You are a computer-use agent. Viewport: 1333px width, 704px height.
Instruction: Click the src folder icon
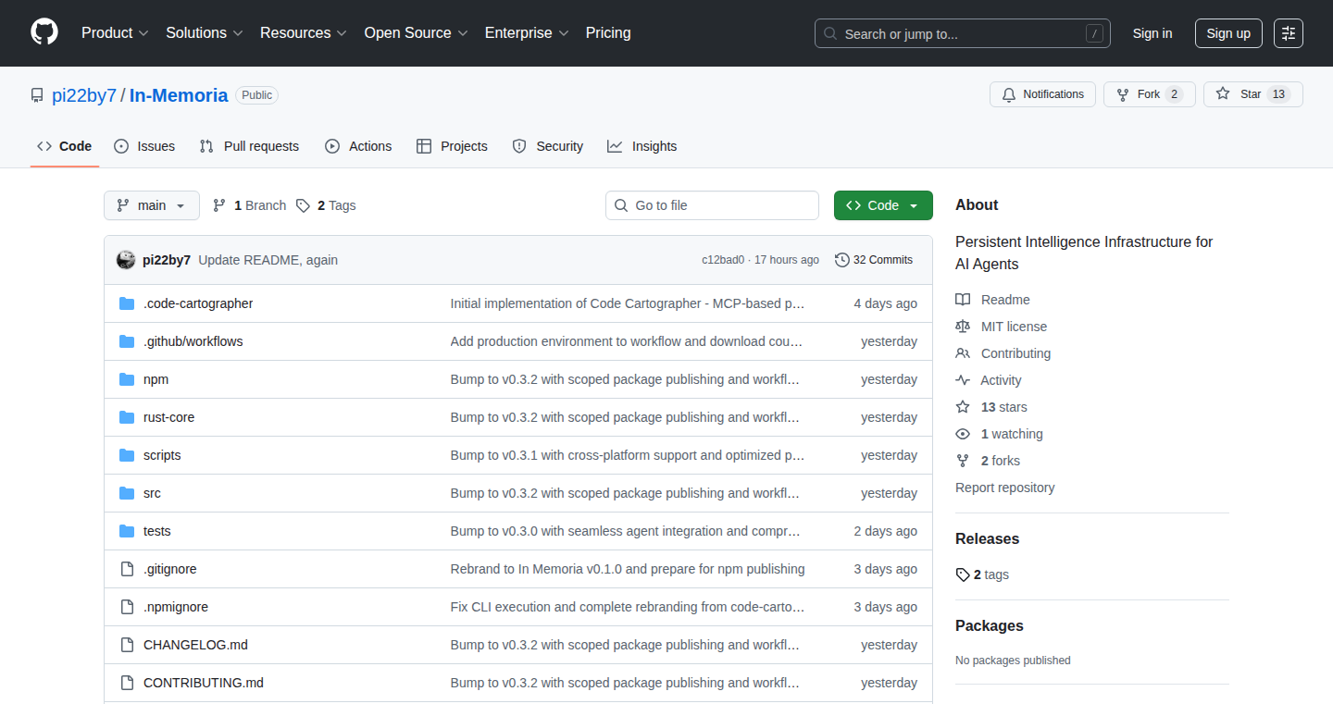click(x=127, y=493)
